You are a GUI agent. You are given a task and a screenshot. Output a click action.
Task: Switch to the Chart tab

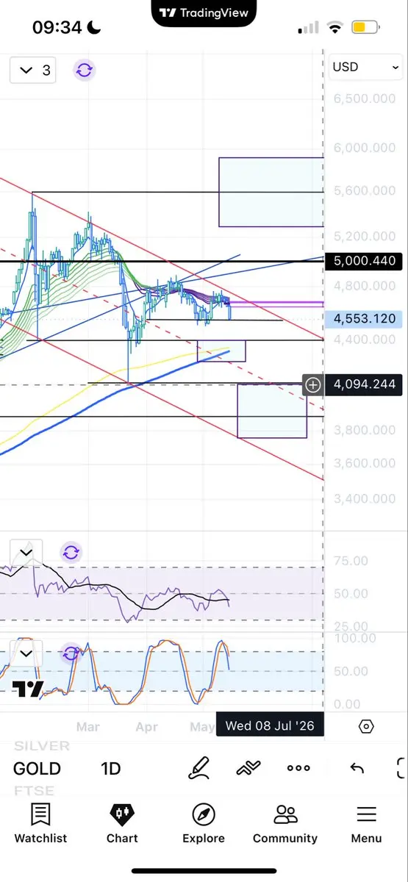pyautogui.click(x=122, y=823)
